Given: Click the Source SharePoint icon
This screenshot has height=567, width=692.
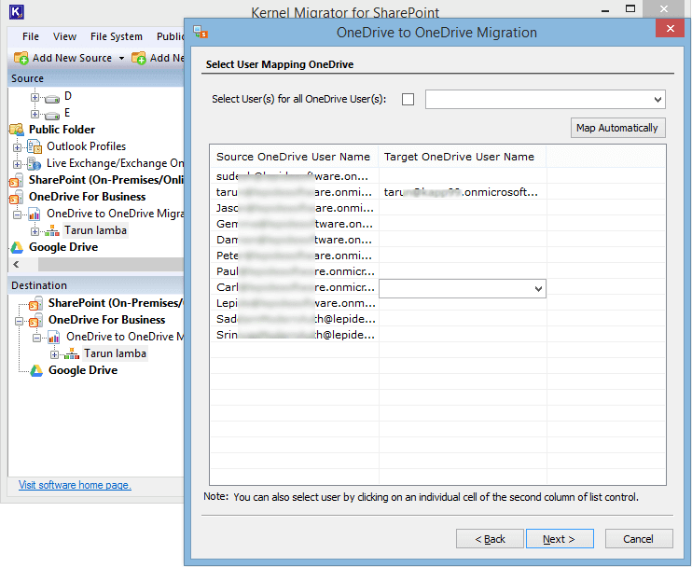Looking at the screenshot, I should [x=17, y=180].
